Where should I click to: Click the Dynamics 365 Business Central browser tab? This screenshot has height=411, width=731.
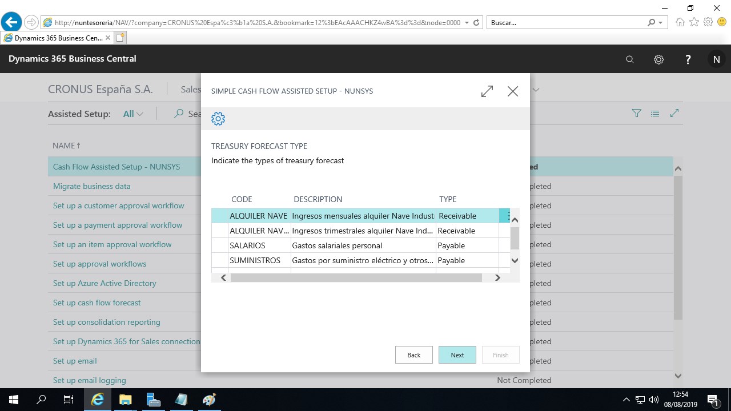tap(57, 38)
